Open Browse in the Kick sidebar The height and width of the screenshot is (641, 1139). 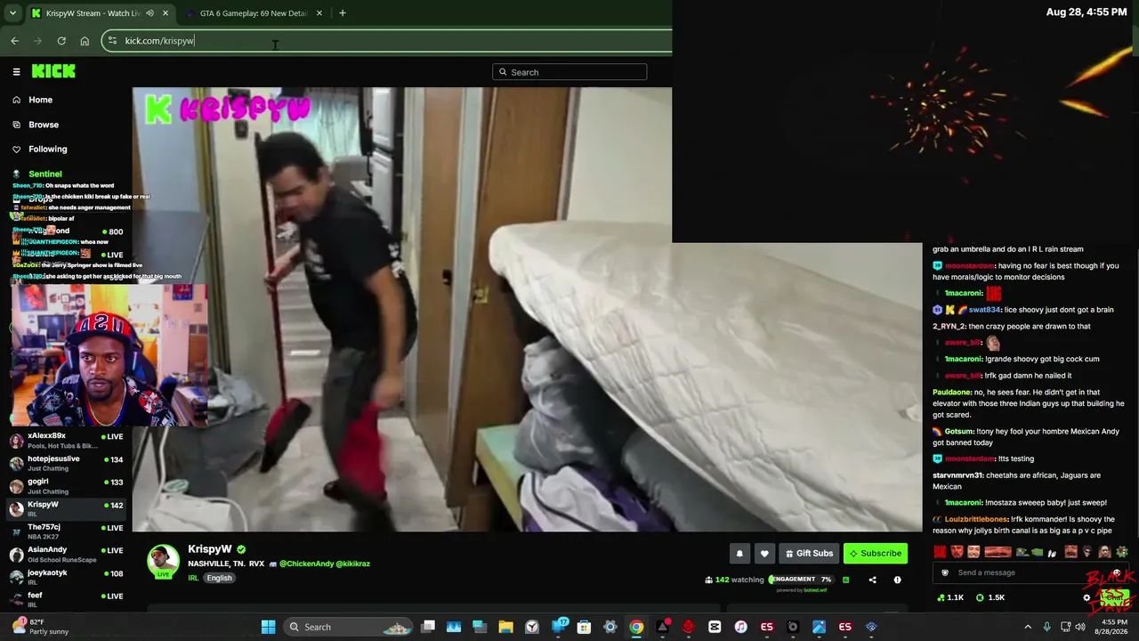[43, 125]
